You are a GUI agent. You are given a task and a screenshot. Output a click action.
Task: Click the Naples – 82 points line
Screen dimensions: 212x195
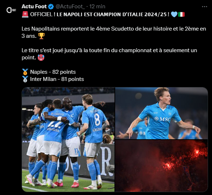53,72
